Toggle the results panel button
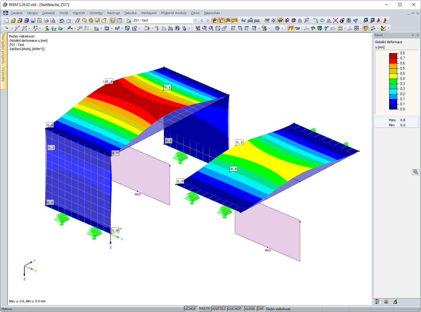This screenshot has width=421, height=312. 366,28
